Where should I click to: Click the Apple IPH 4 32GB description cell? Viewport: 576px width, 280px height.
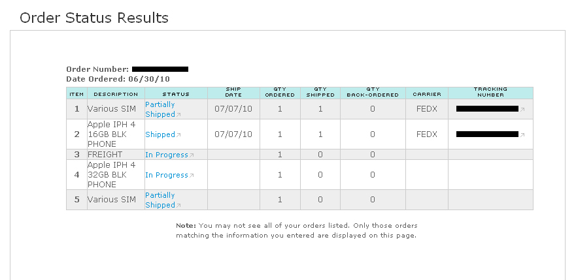point(116,175)
